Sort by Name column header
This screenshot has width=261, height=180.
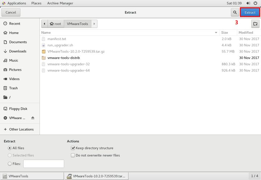(46, 33)
